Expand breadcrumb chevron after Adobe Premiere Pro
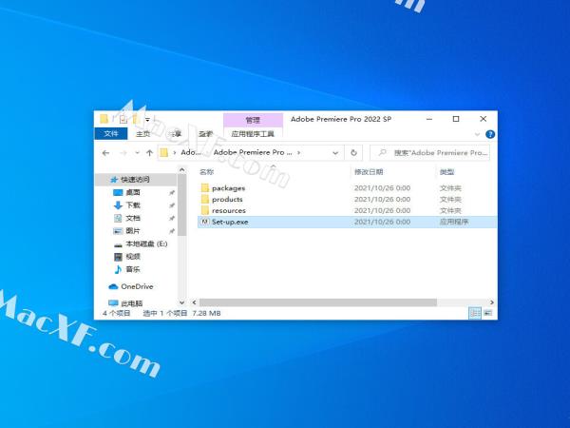570x428 pixels. coord(299,153)
